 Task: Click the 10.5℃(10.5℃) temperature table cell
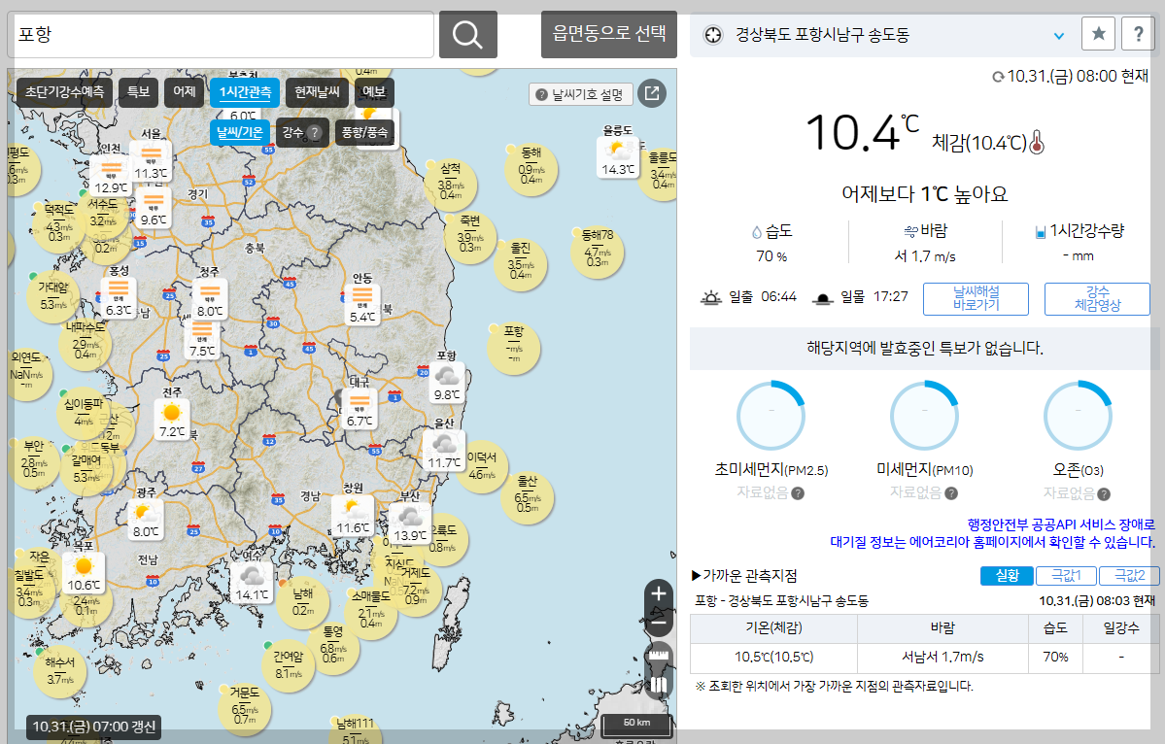tap(774, 658)
